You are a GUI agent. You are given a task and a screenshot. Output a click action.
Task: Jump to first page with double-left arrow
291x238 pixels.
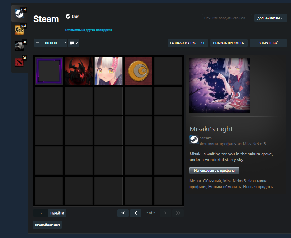(123, 213)
